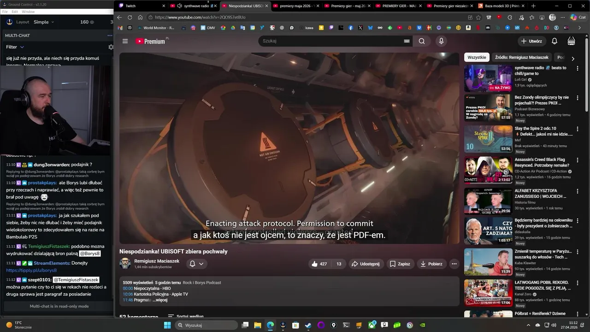Open Multi-Chat three-dot options menu

110,36
